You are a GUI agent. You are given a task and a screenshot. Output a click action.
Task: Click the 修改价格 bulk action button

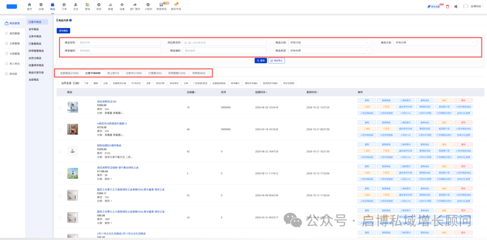[x=160, y=83]
